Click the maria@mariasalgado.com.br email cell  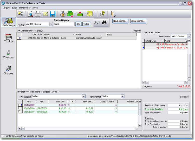tap(91, 38)
